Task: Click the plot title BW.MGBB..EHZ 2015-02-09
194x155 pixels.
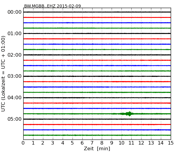Action: (x=53, y=6)
